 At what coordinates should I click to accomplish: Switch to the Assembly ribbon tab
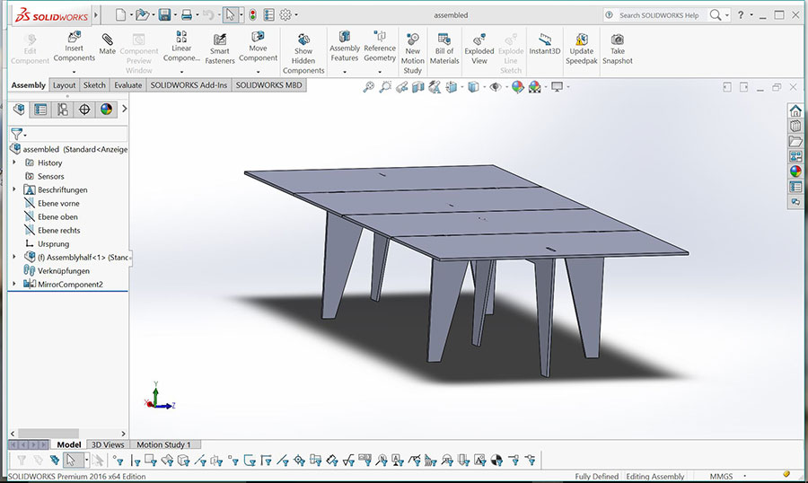29,85
